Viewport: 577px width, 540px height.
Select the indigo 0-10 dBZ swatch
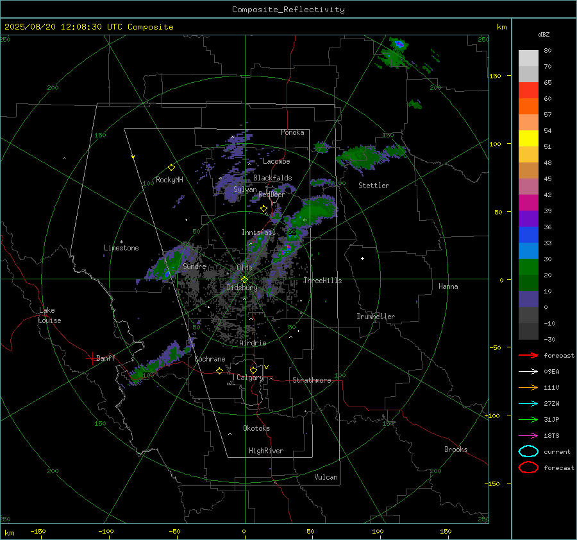[528, 299]
